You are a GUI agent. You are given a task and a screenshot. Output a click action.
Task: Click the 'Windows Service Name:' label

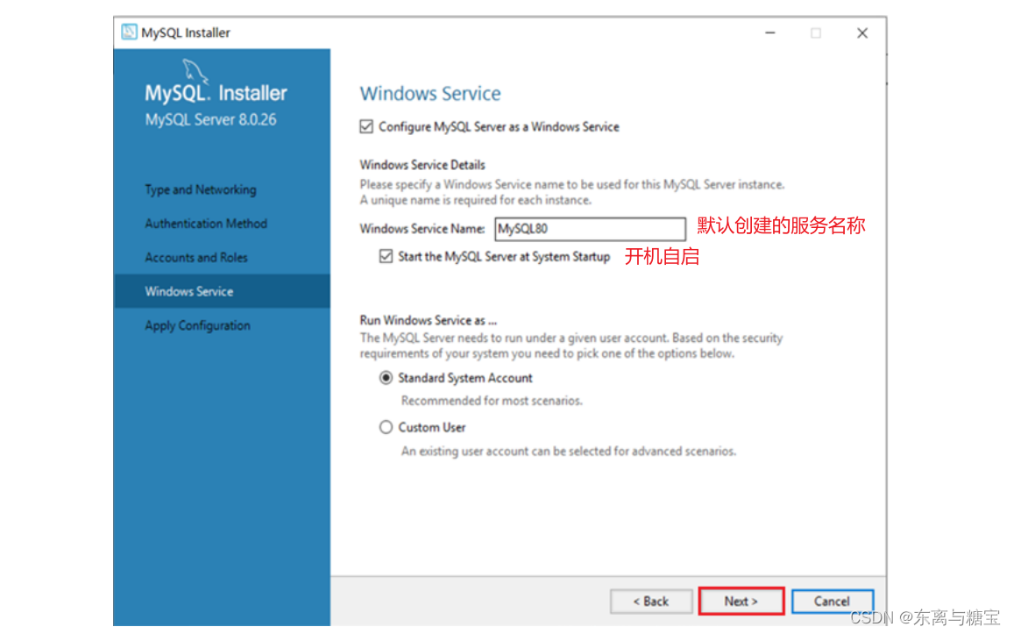422,228
